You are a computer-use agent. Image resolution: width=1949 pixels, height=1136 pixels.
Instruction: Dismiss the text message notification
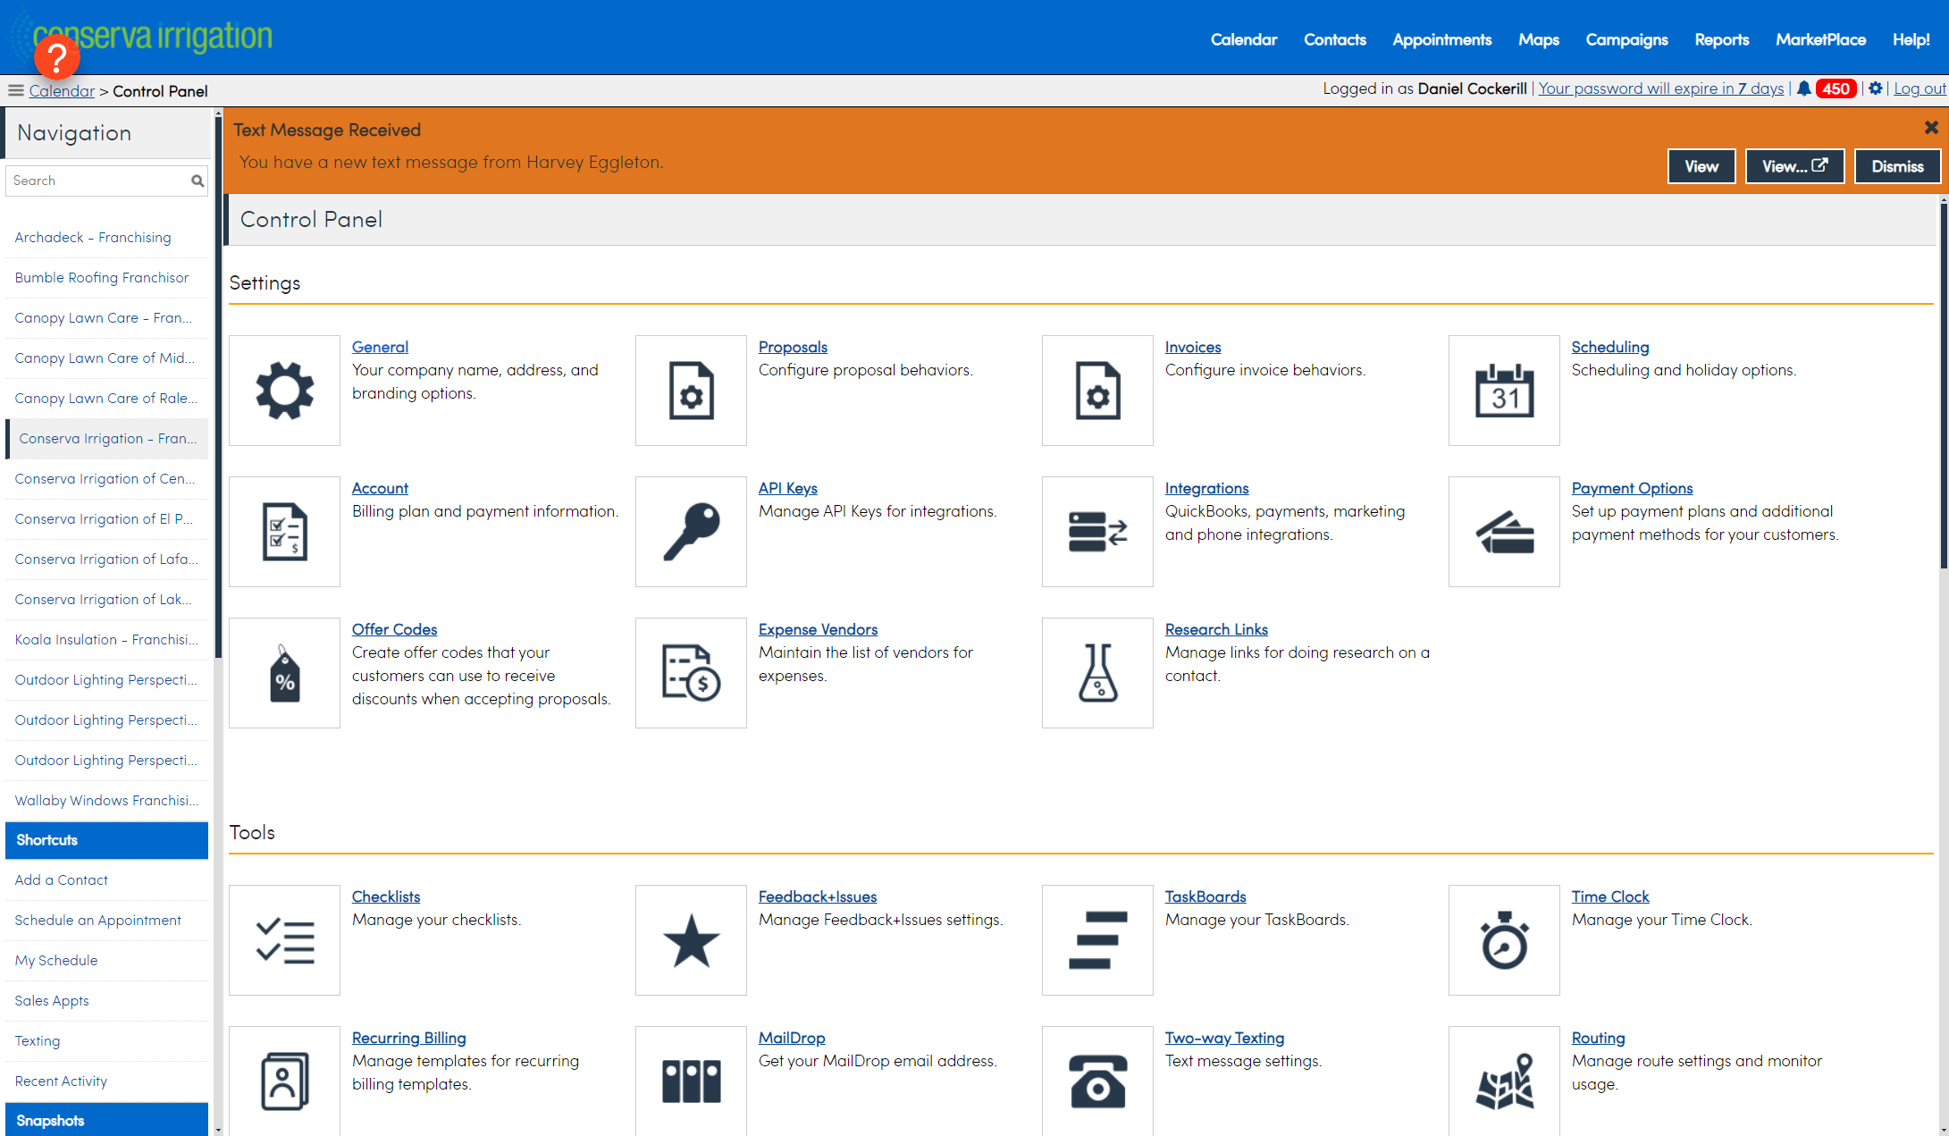click(1896, 166)
